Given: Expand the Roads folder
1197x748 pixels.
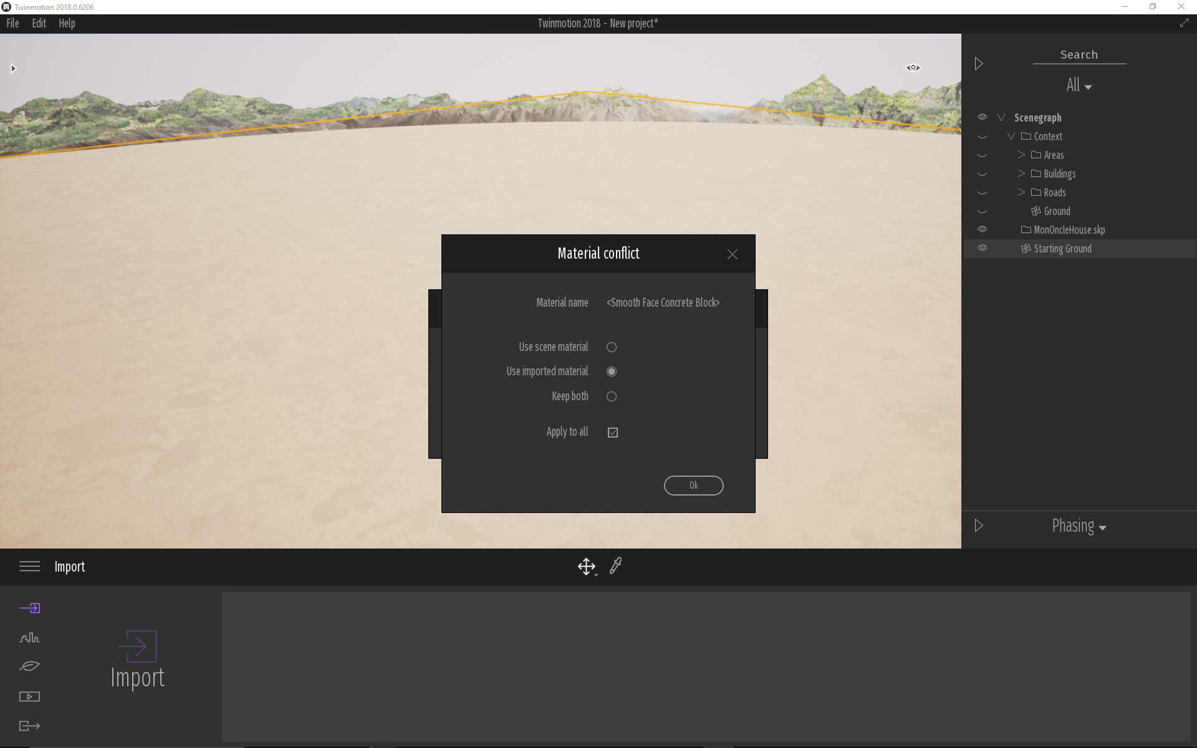Looking at the screenshot, I should (1021, 192).
